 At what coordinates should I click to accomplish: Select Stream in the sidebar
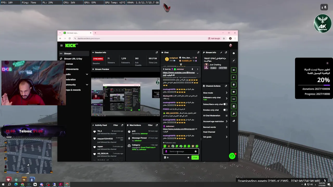click(74, 54)
